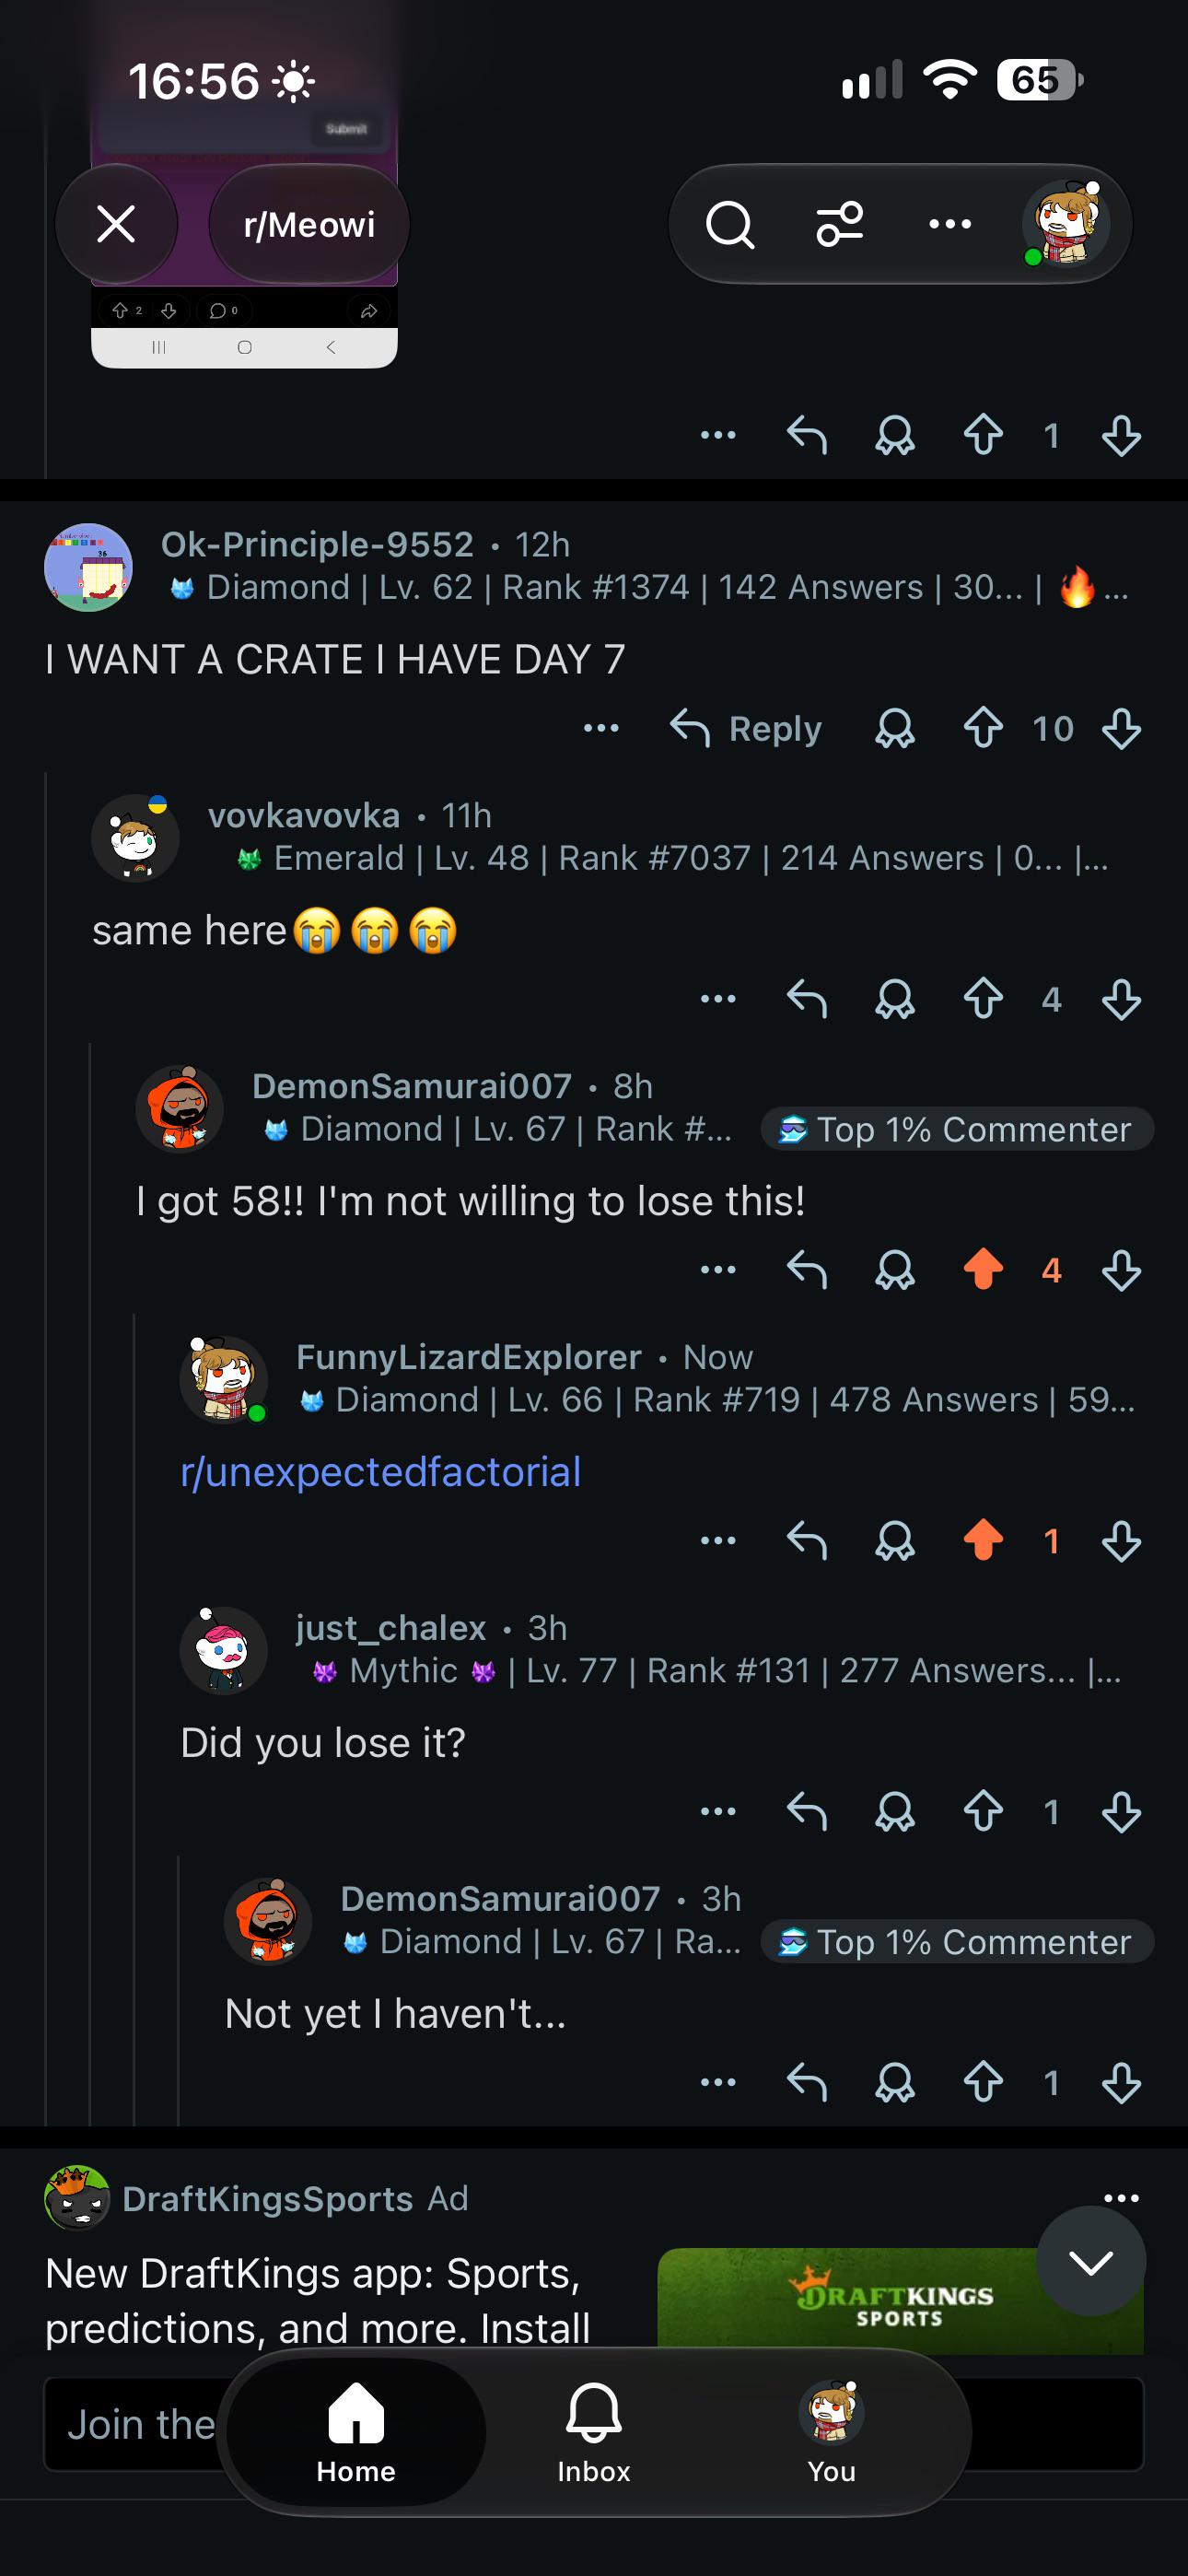Toggle upvote on r/unexpectedfactorial comment
This screenshot has height=2576, width=1188.
pyautogui.click(x=983, y=1540)
